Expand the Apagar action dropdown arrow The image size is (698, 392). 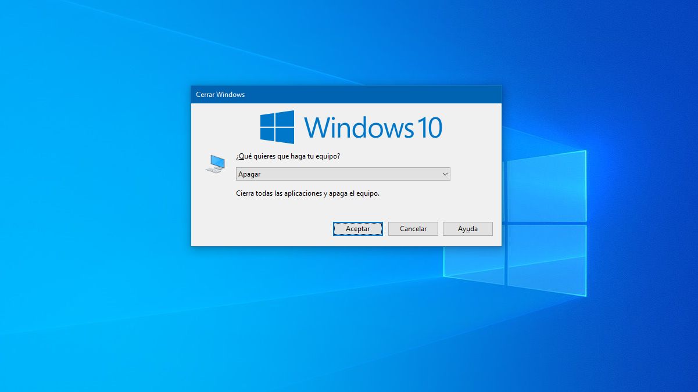[445, 174]
